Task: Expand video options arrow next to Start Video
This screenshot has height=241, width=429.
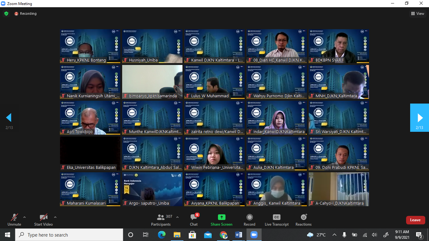Action: click(x=55, y=217)
